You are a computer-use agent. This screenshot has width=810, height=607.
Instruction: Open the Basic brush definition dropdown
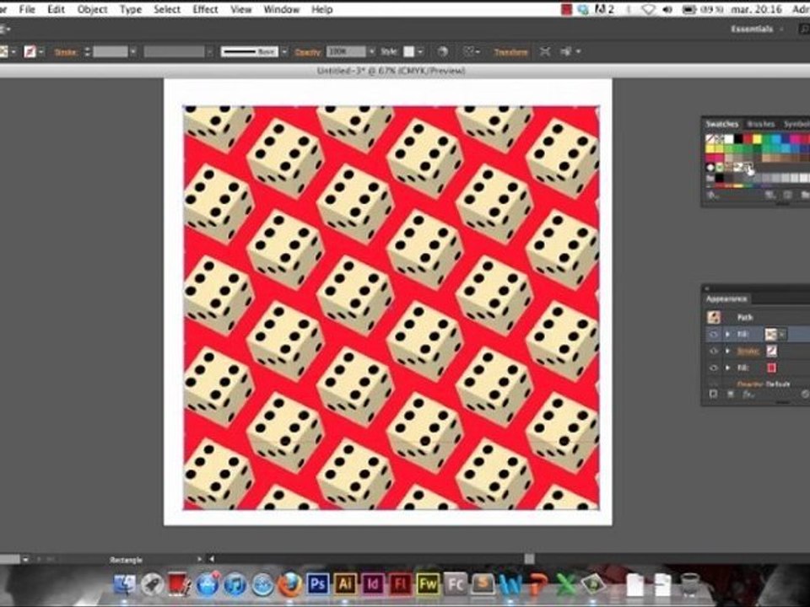click(283, 52)
